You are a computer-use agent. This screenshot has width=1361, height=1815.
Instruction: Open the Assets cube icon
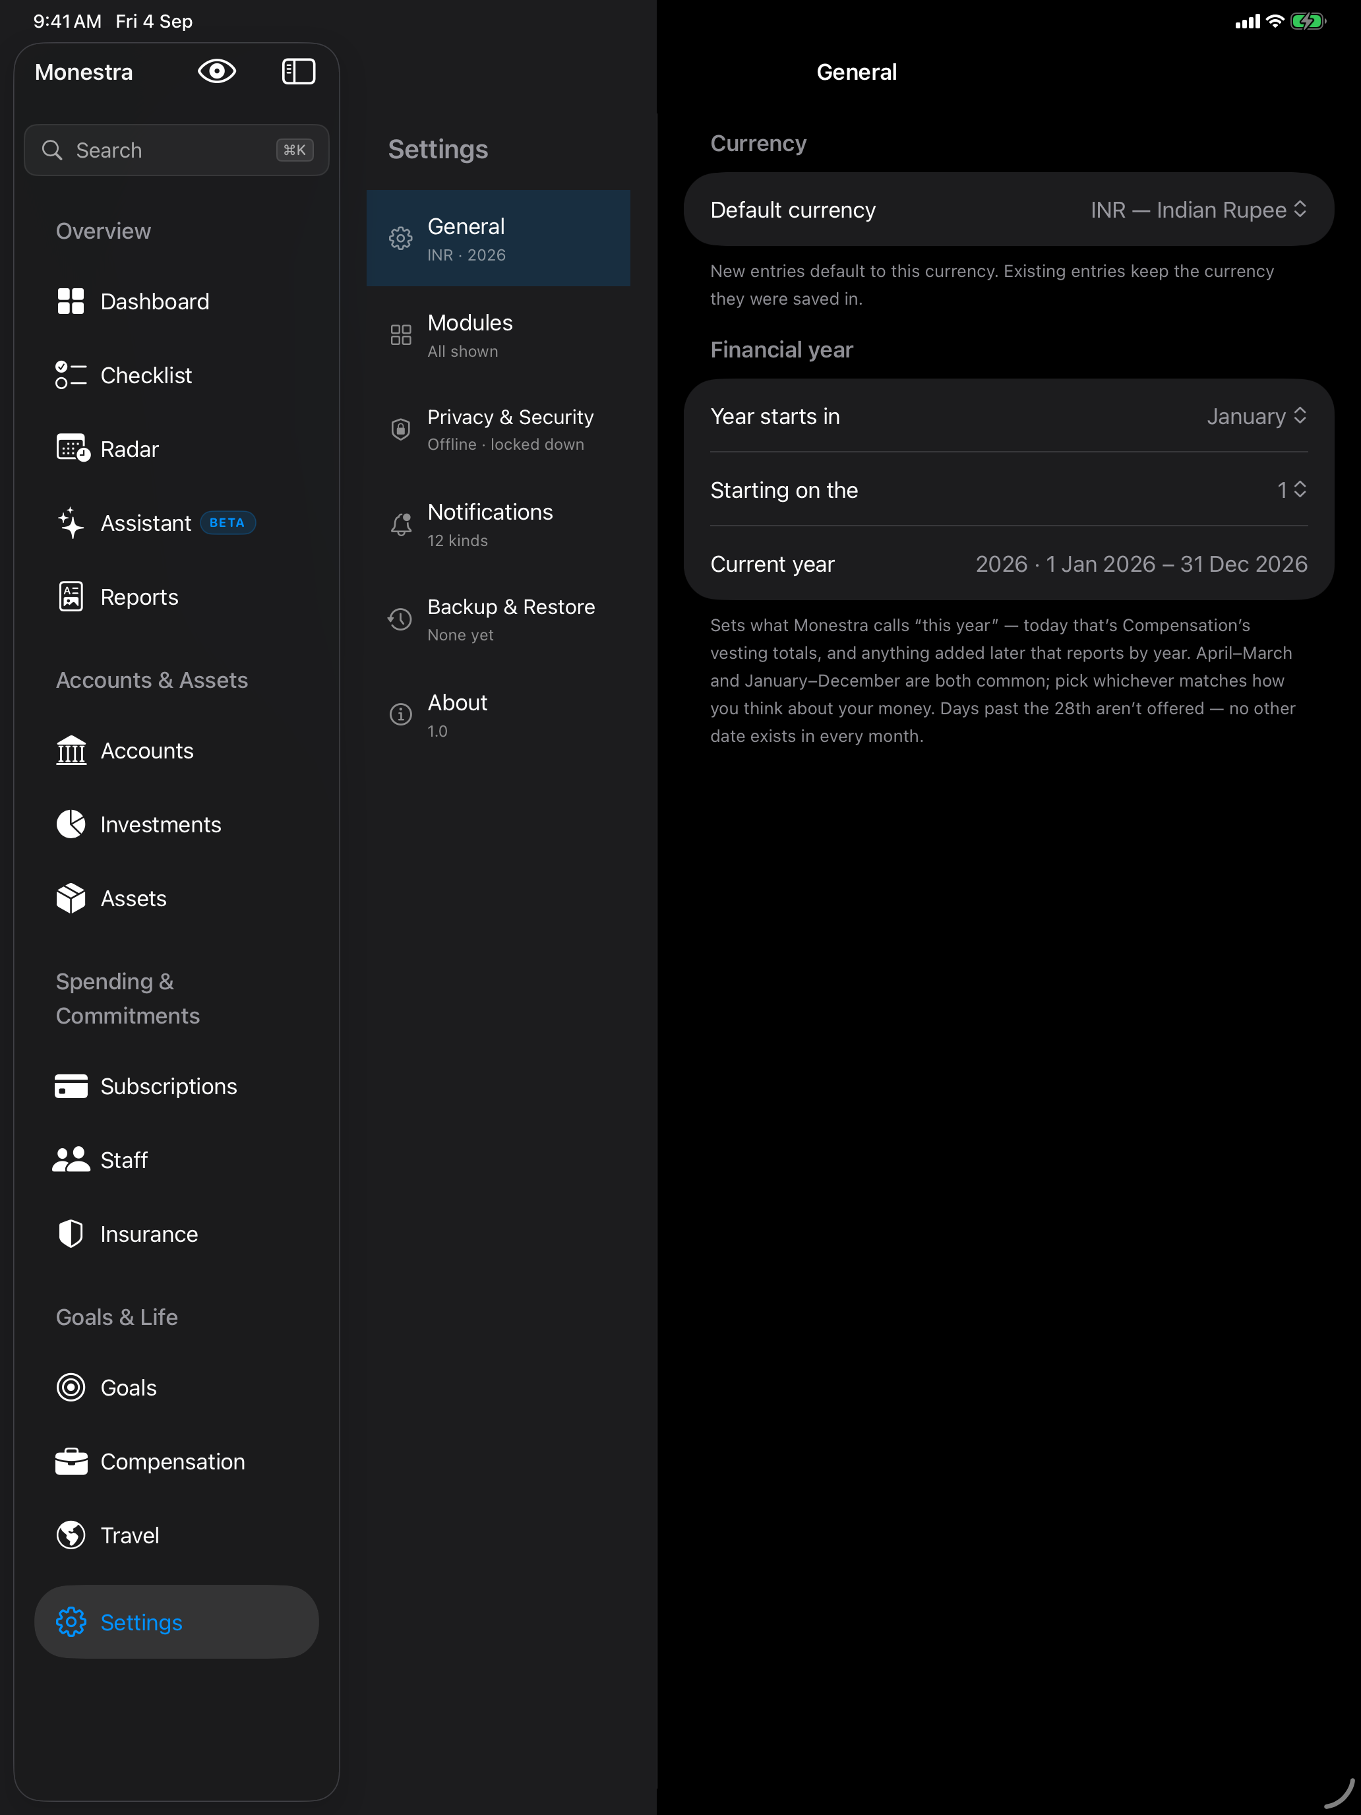tap(71, 898)
